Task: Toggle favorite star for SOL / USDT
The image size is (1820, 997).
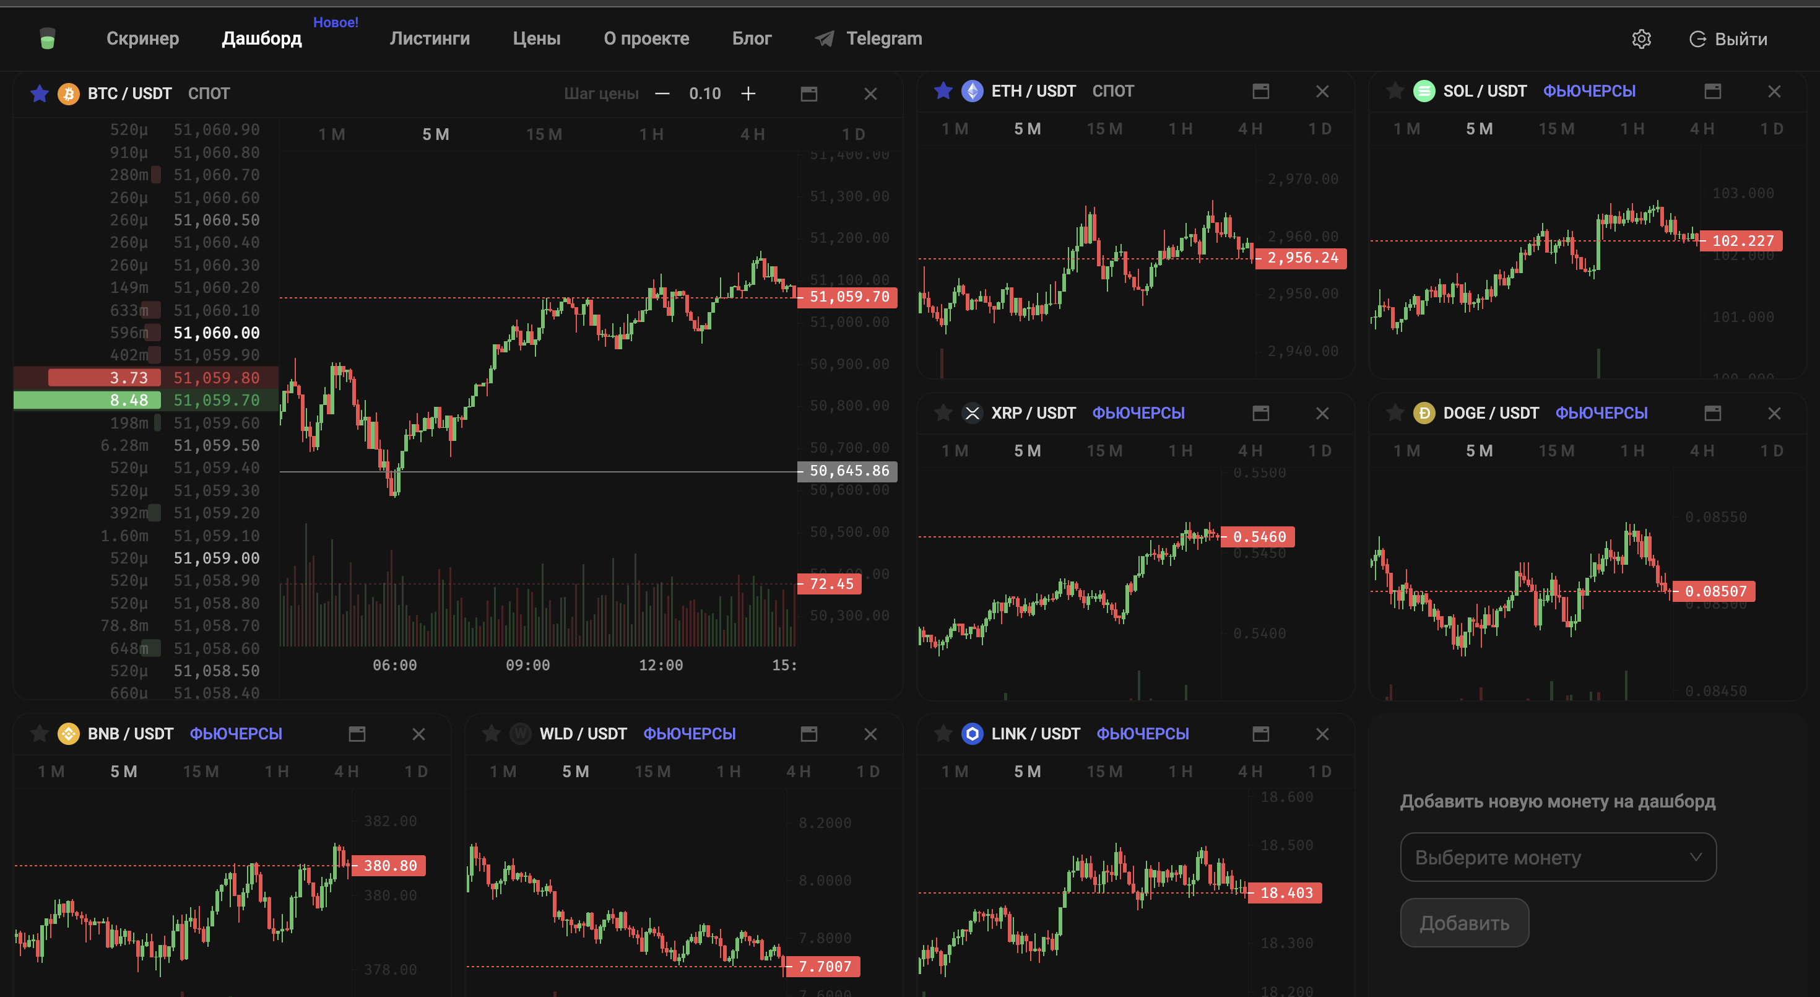Action: coord(1394,91)
